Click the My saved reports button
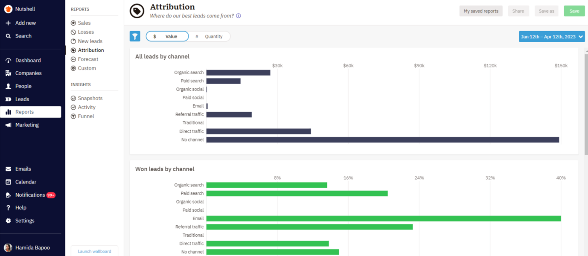 pyautogui.click(x=481, y=11)
